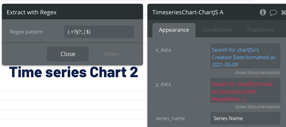Show documentation for the x_data field

coord(257,73)
